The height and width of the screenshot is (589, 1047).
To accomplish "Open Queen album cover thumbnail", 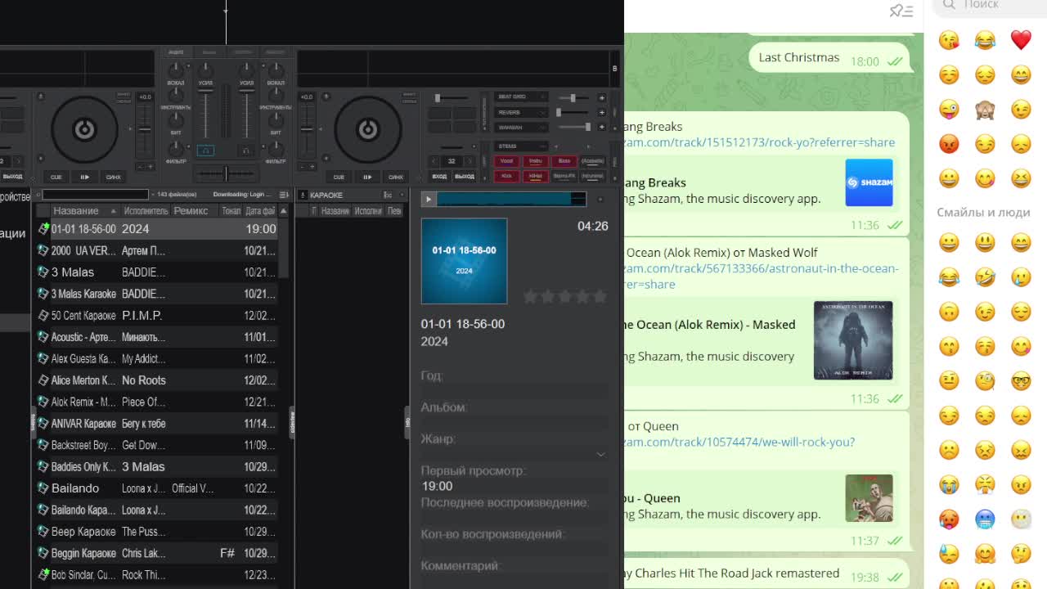I will coord(869,498).
